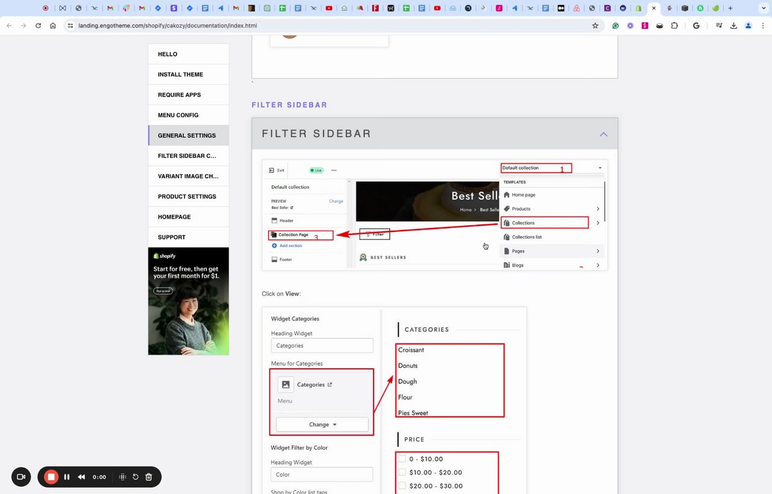The width and height of the screenshot is (772, 494).
Task: Toggle the recorder camera button
Action: (x=21, y=477)
